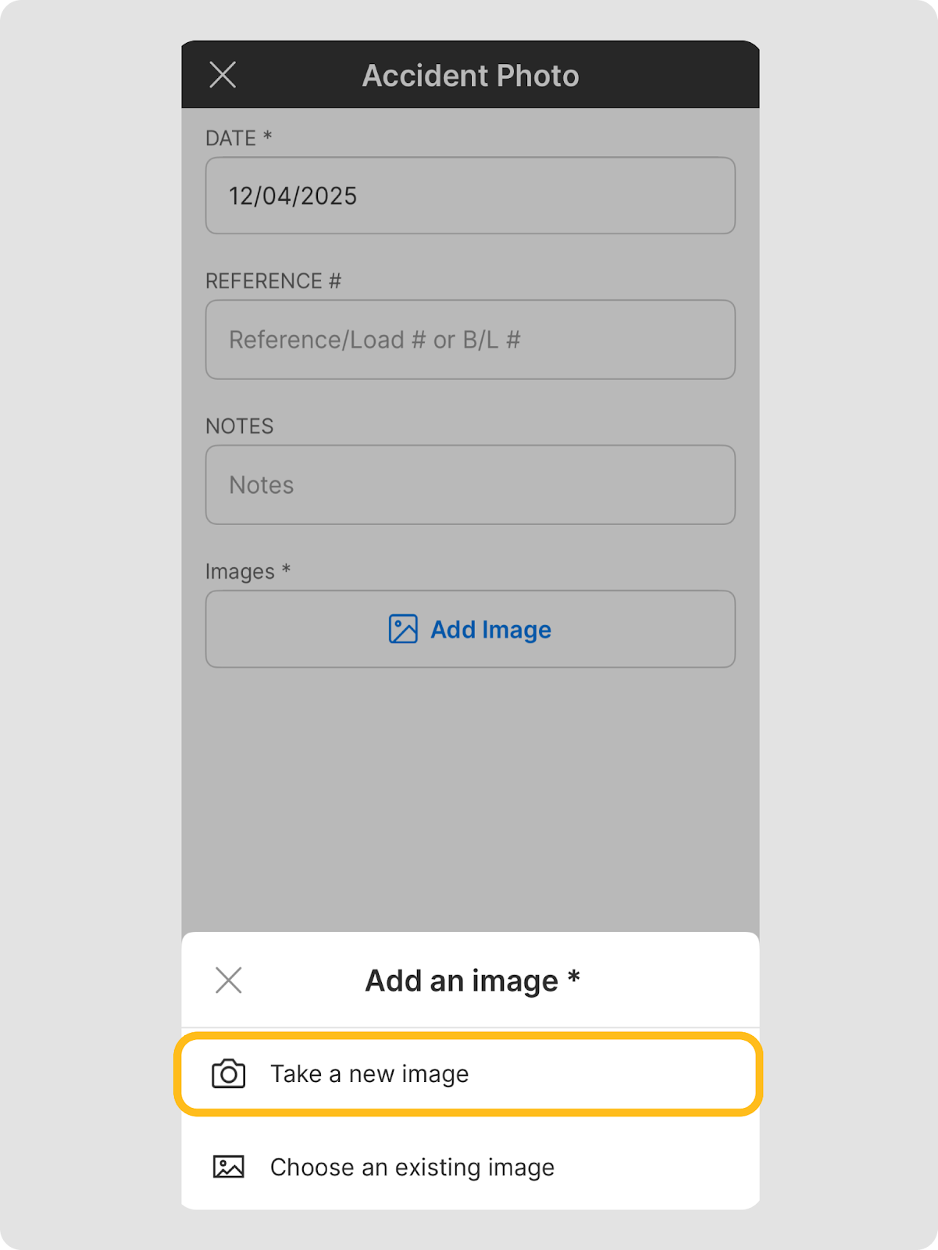This screenshot has width=938, height=1250.
Task: Click the DATE field label
Action: click(230, 138)
